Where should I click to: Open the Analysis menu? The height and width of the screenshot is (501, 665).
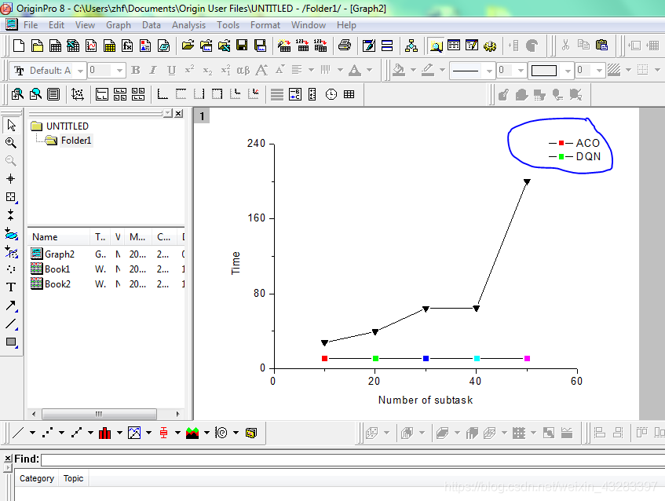click(x=188, y=25)
